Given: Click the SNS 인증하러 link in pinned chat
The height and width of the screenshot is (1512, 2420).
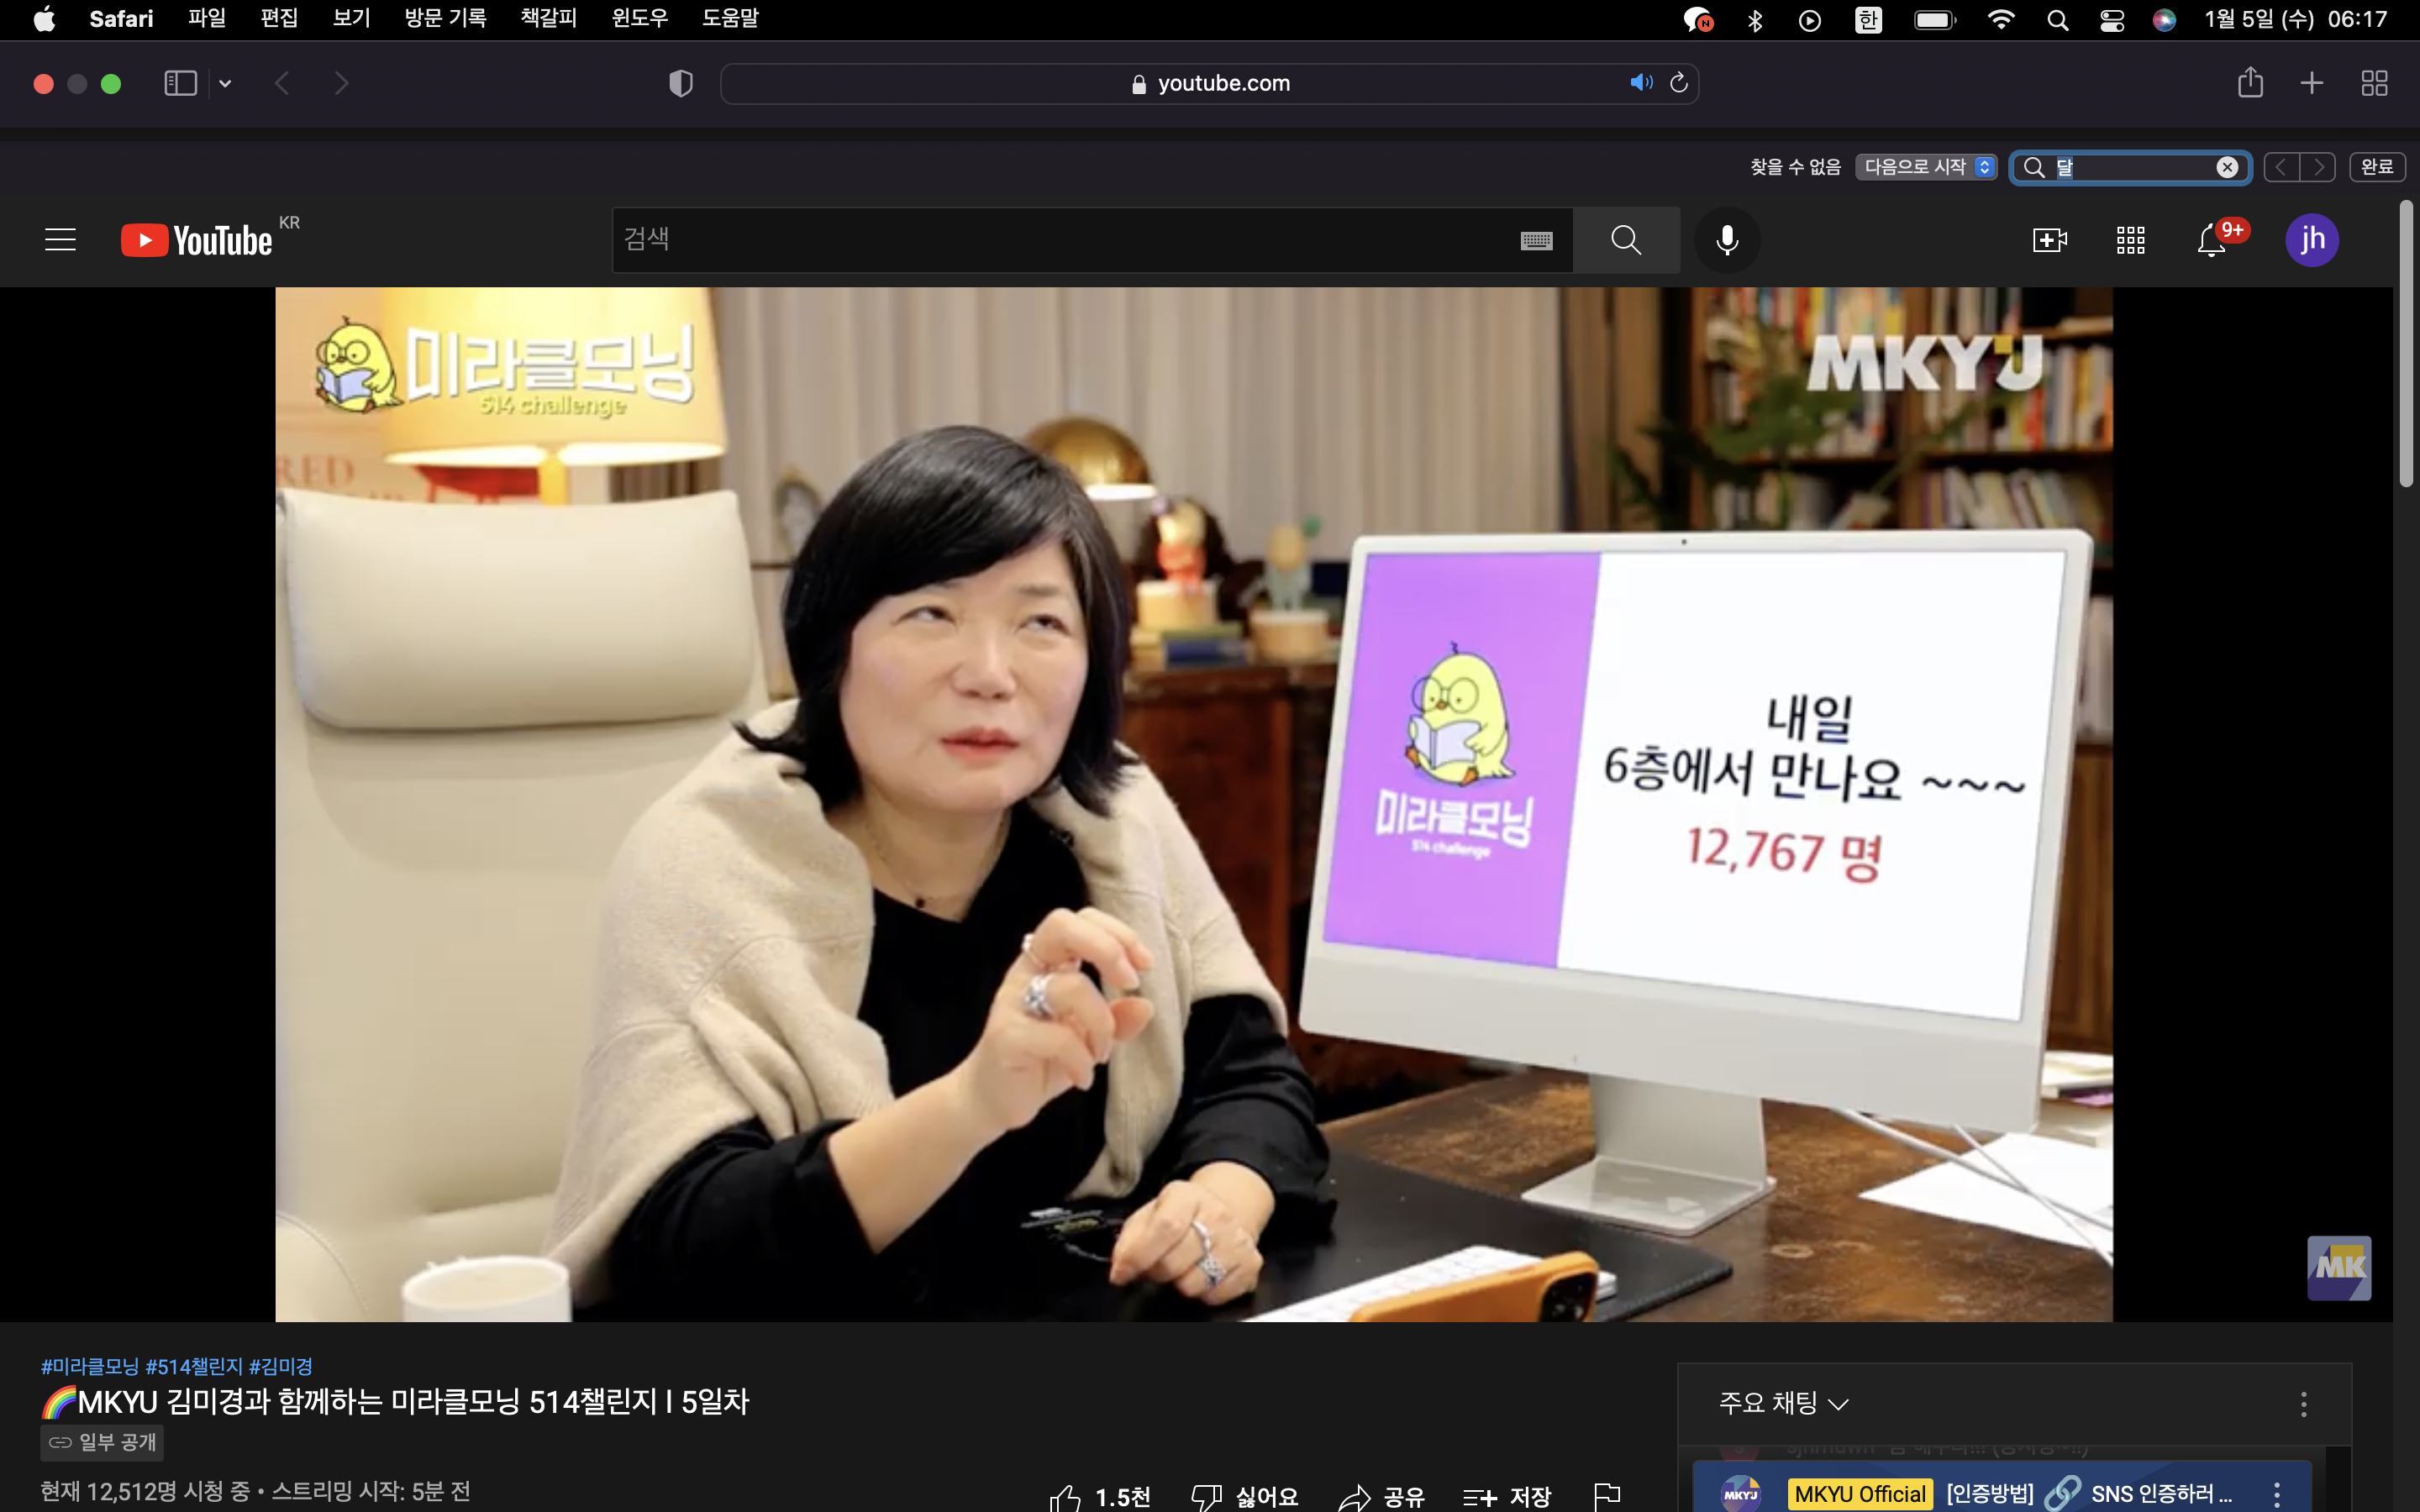Looking at the screenshot, I should click(2161, 1494).
